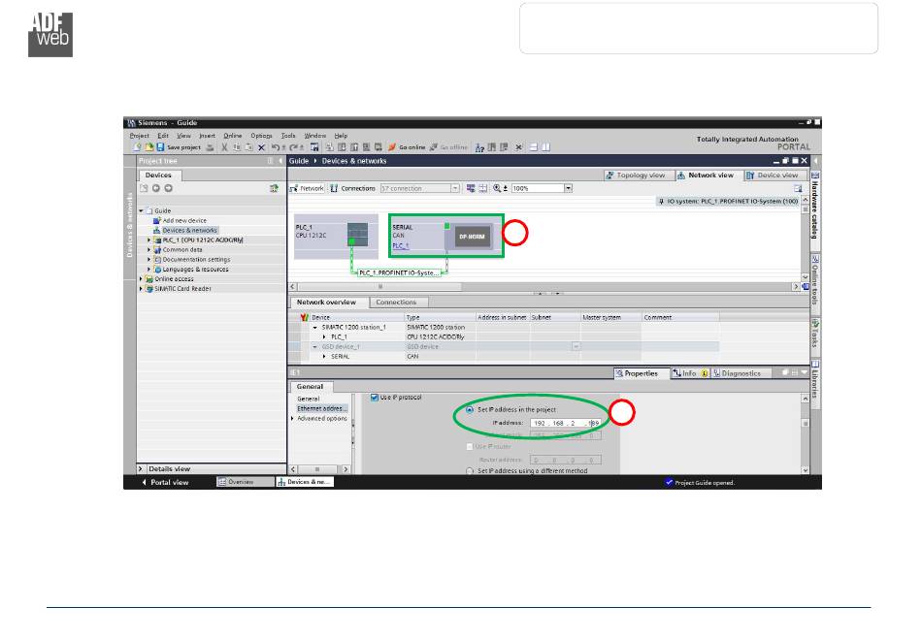Open the S7 connection type dropdown
Image resolution: width=922 pixels, height=639 pixels.
click(x=455, y=188)
